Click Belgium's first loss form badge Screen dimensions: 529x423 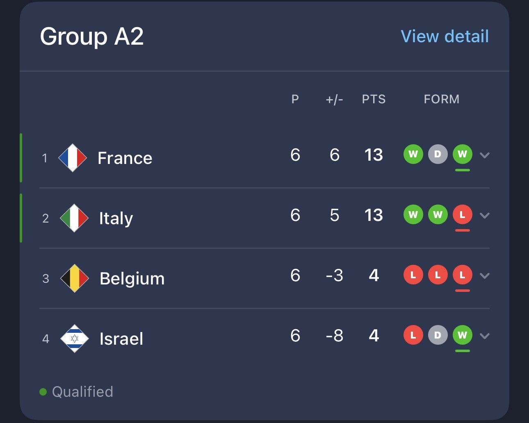[x=413, y=275]
